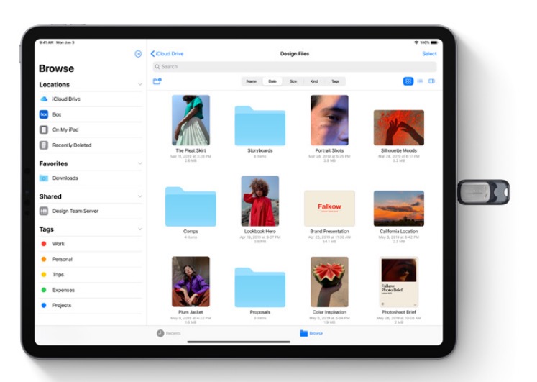Click the iCloud Drive cloud icon
This screenshot has height=382, width=537.
pyautogui.click(x=44, y=99)
